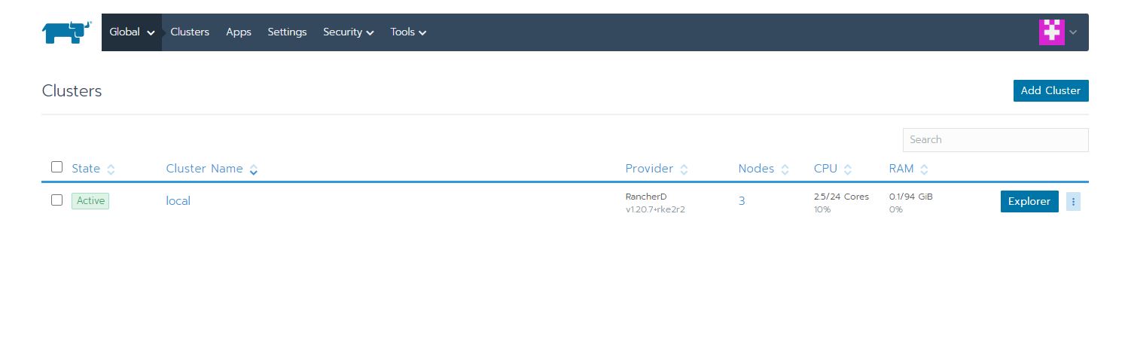Expand the Tools menu dropdown
1125x360 pixels.
pyautogui.click(x=409, y=32)
